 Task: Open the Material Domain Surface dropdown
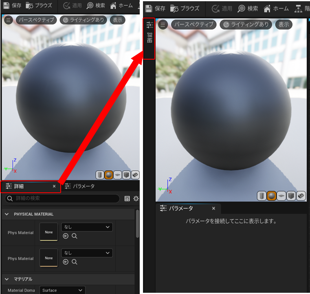tap(62, 290)
